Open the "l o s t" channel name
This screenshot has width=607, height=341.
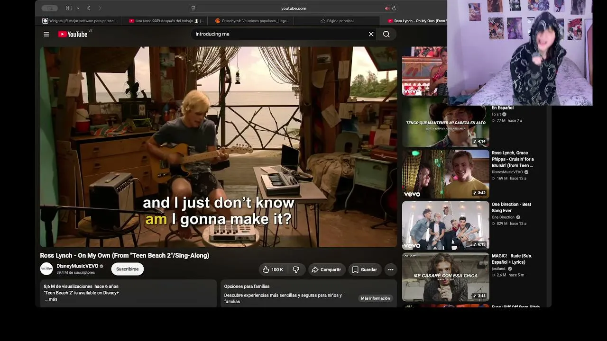point(496,114)
